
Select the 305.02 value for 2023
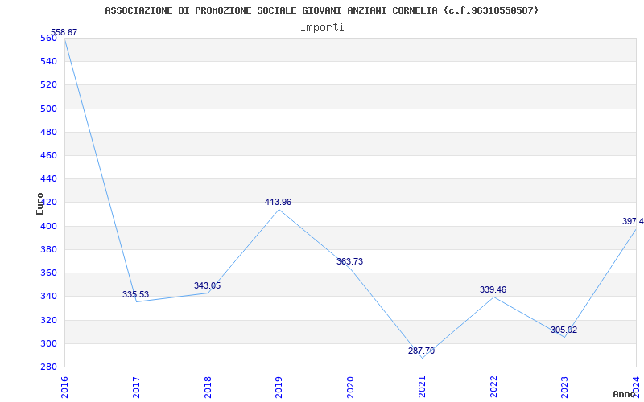563,330
